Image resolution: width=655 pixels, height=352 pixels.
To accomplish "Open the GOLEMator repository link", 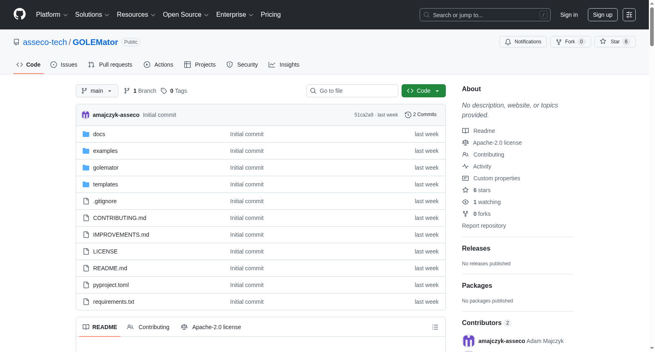I will click(95, 42).
